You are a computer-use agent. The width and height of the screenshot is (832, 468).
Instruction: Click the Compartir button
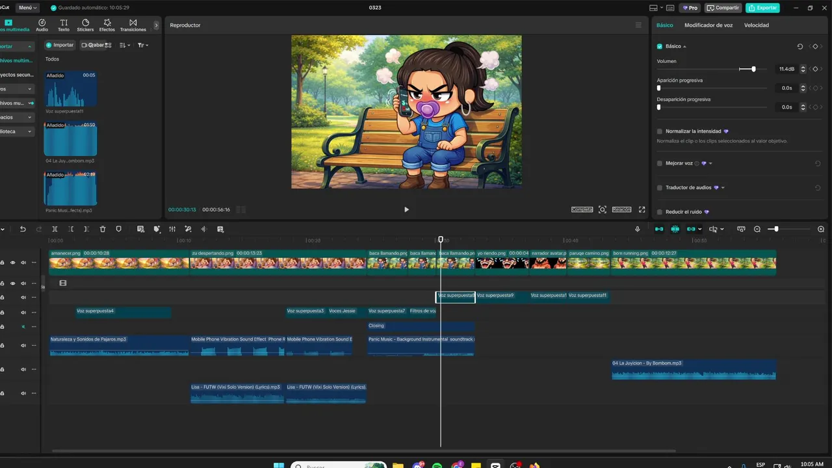723,8
